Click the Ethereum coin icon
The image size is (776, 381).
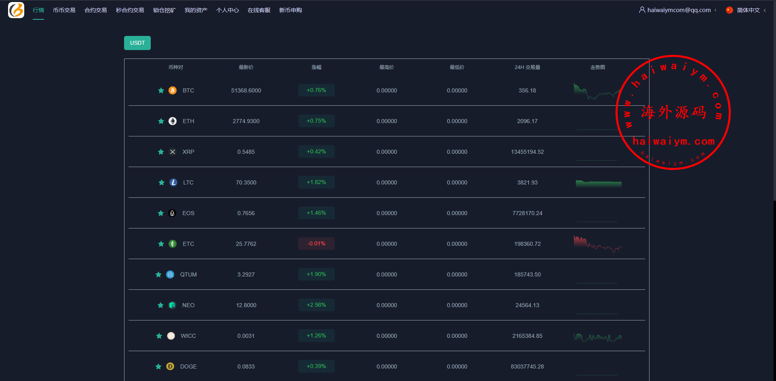173,121
